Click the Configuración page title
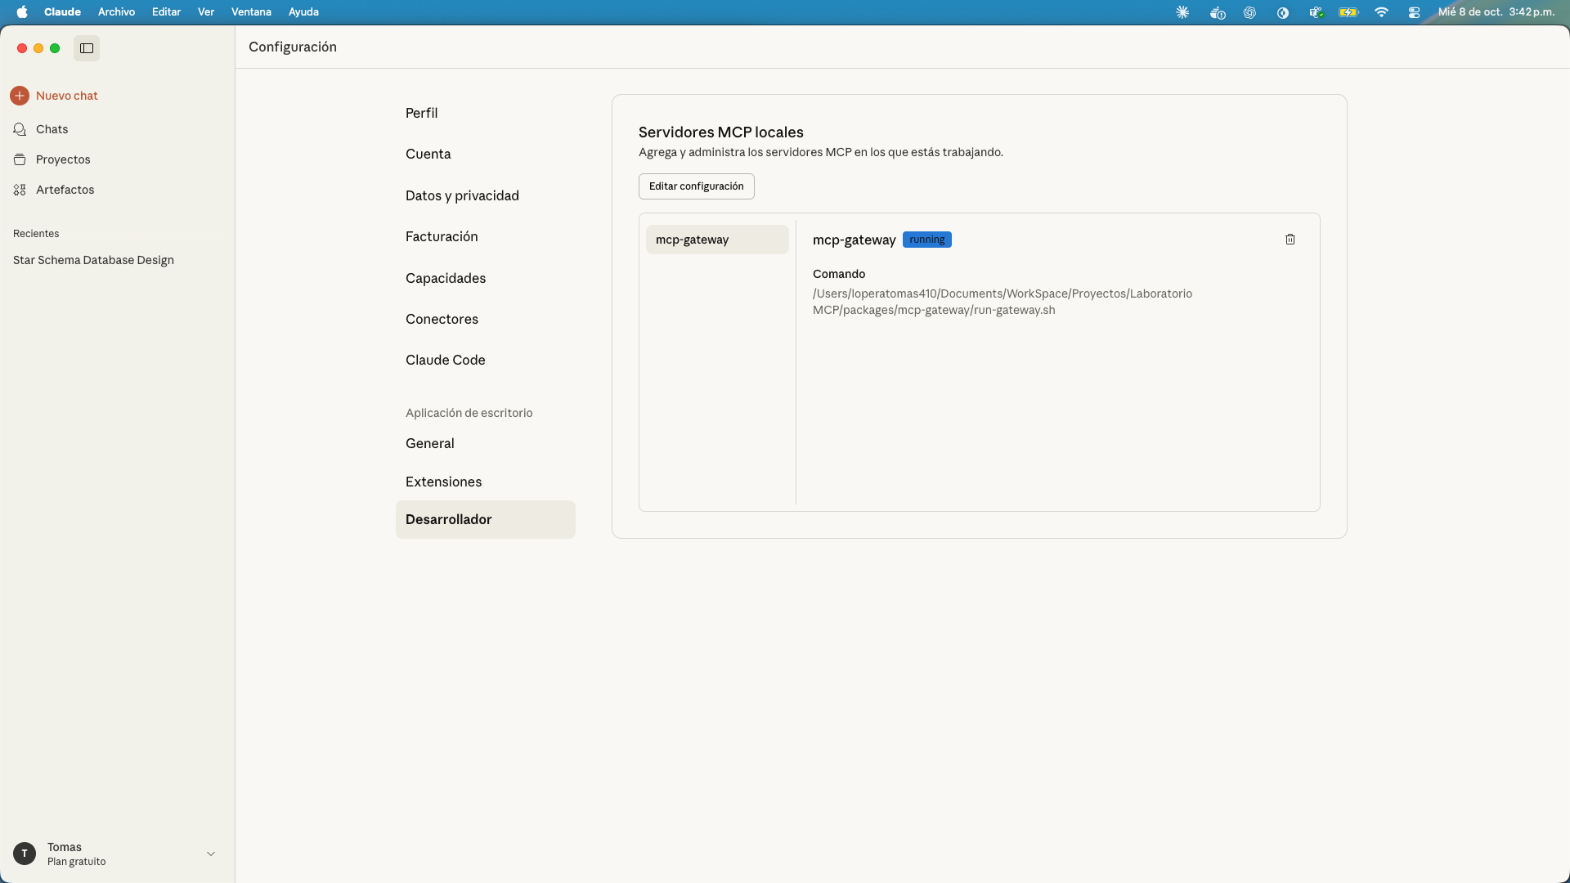This screenshot has height=883, width=1570. point(293,47)
